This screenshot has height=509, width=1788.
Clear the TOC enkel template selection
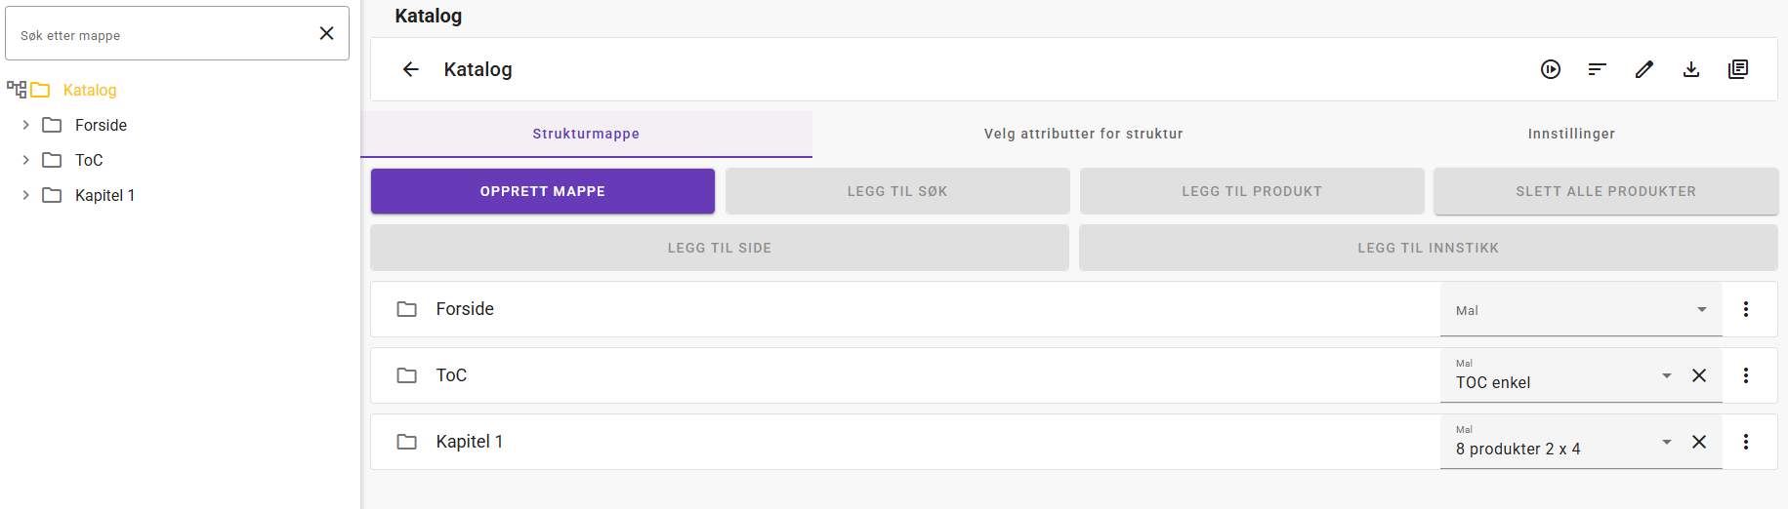click(1699, 375)
